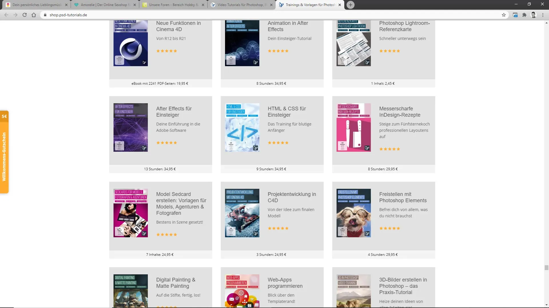Screen dimensions: 549x308
Task: Click star rating of HTML & CSS course
Action: 278,143
